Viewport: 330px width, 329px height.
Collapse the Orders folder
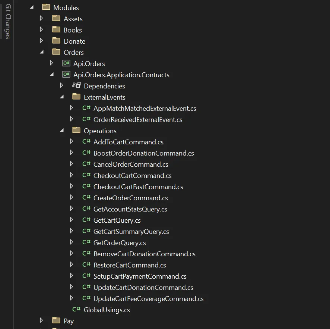[x=41, y=52]
